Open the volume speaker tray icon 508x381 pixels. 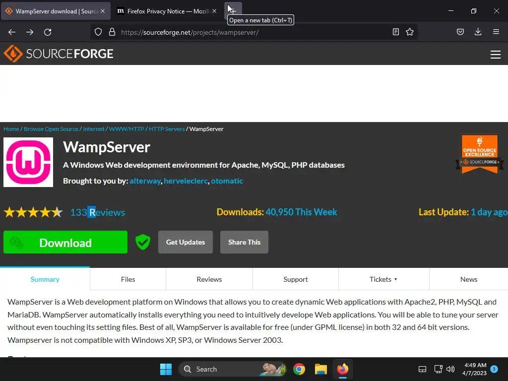coord(450,369)
